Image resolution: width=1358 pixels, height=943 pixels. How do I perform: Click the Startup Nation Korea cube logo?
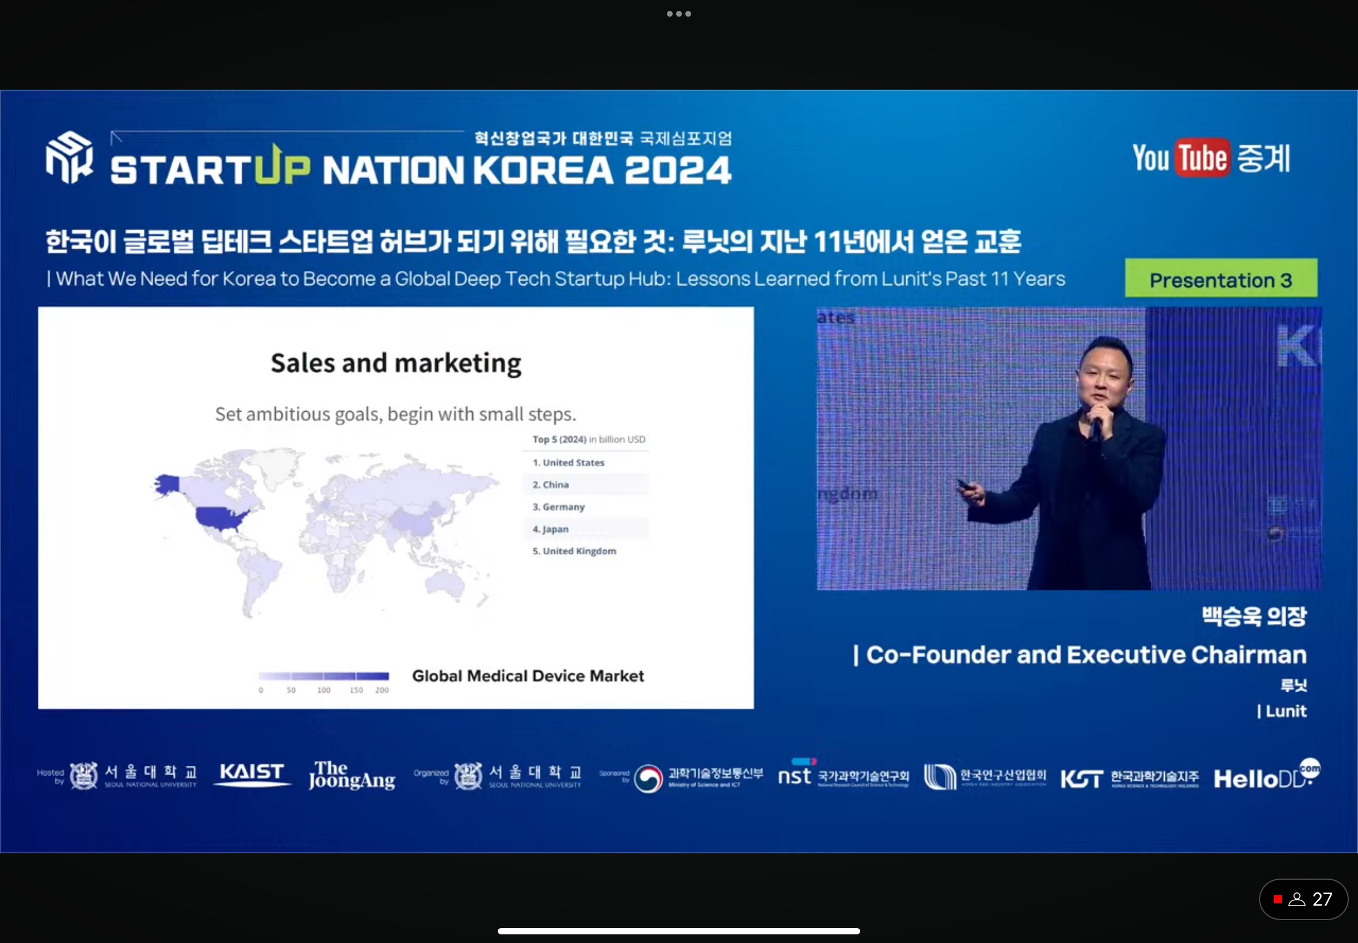(70, 156)
